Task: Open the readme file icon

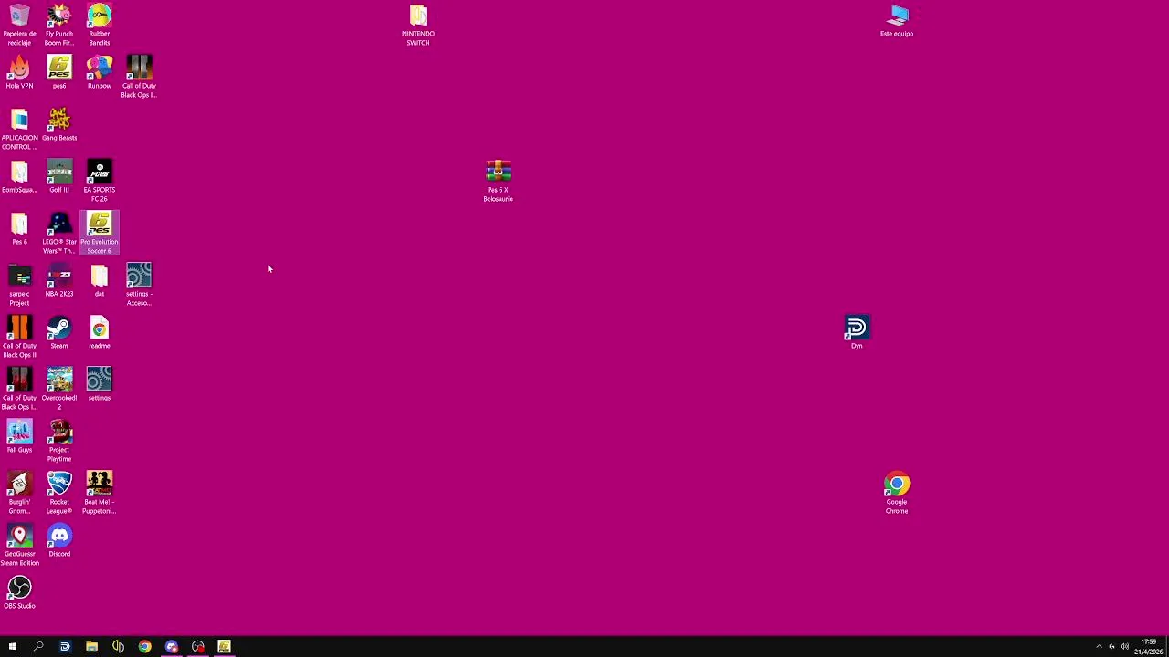Action: tap(100, 333)
